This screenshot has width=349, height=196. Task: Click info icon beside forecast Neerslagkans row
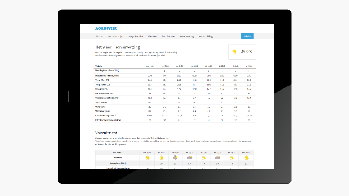pos(125,163)
